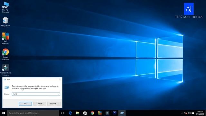Show hidden system tray icons
Viewport: 206px width, 116px height.
coord(182,113)
